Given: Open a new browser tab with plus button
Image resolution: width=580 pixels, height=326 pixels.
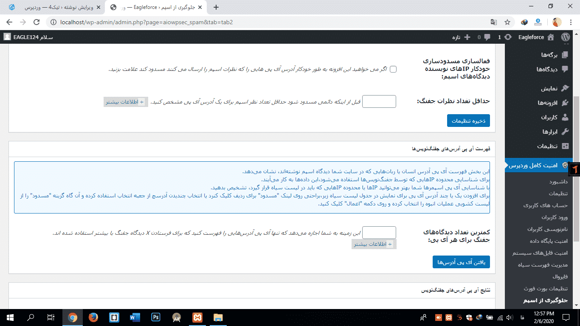Looking at the screenshot, I should pos(216,7).
